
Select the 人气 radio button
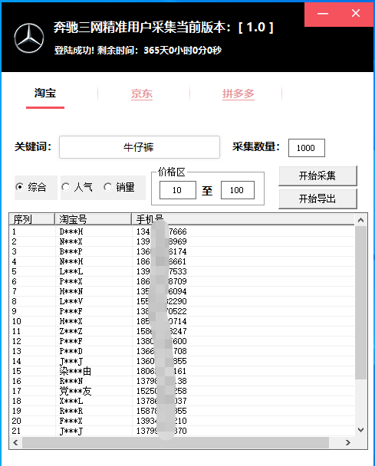pyautogui.click(x=77, y=187)
